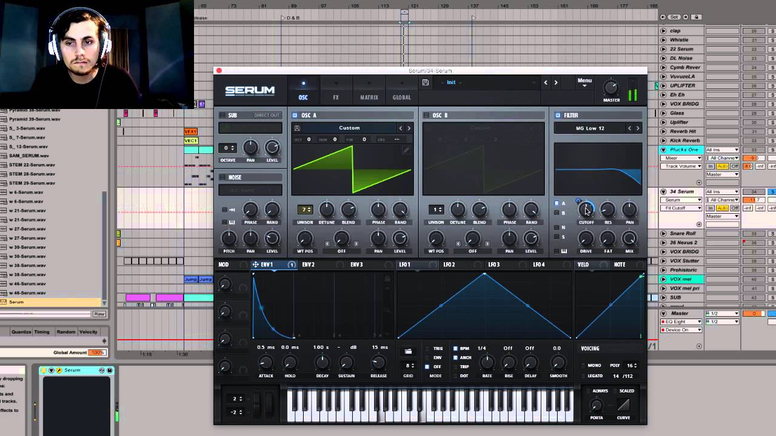Click the Serum device fold icon in Ableton
The width and height of the screenshot is (776, 436).
(x=52, y=370)
